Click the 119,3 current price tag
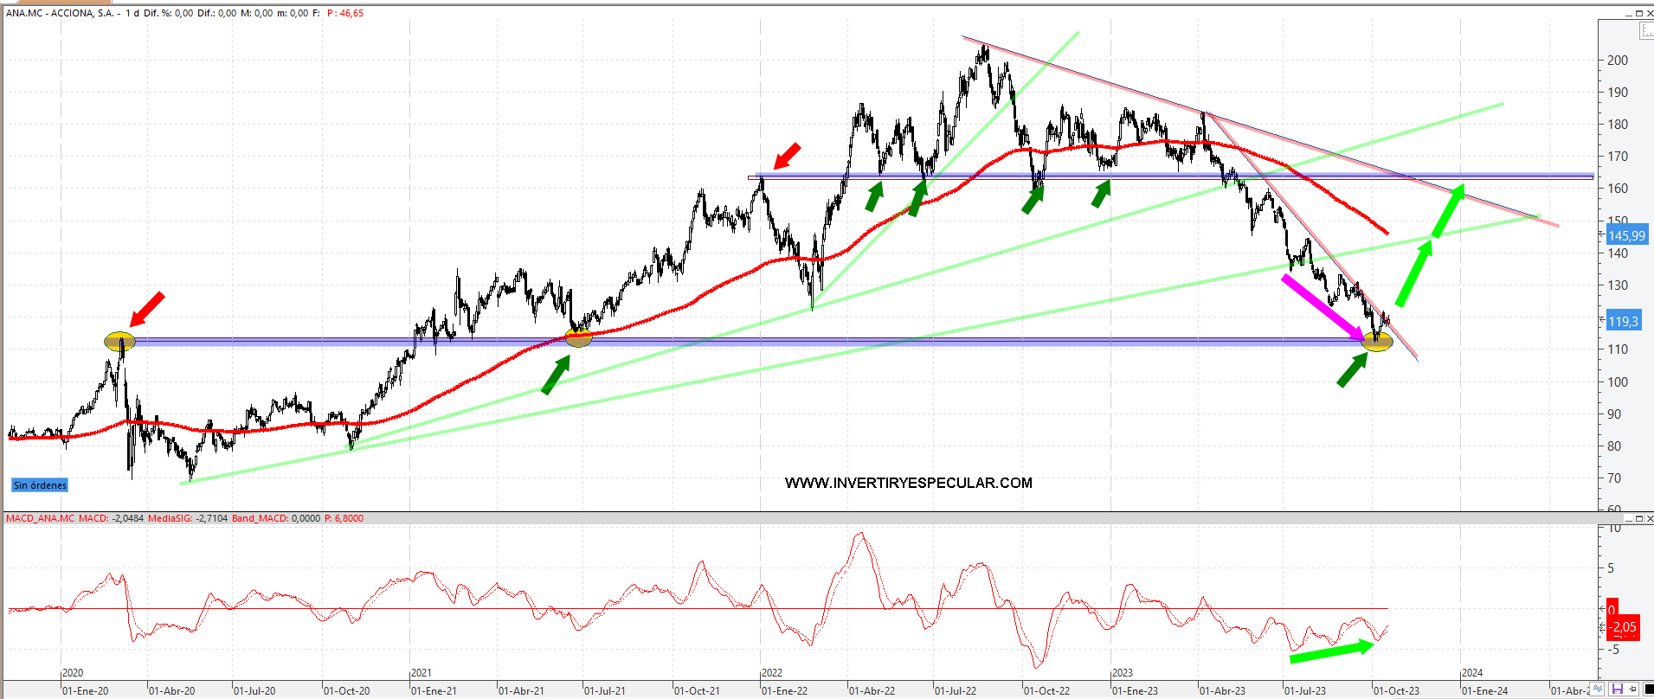Screen dimensions: 1654x699 click(x=1623, y=321)
